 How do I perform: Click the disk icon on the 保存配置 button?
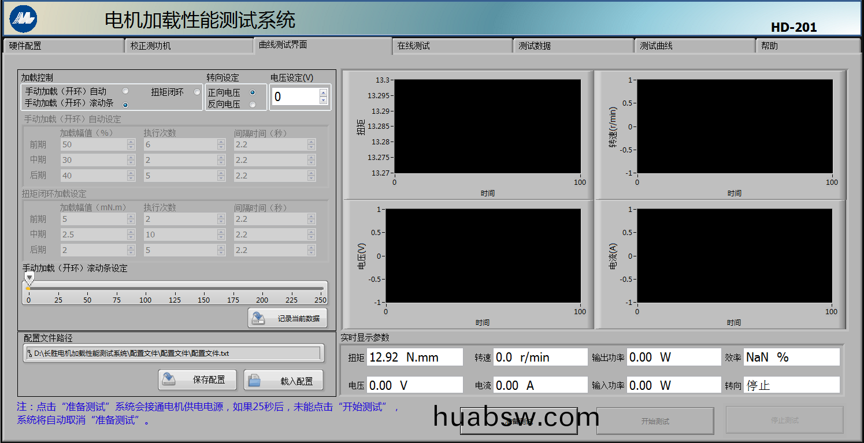point(169,379)
